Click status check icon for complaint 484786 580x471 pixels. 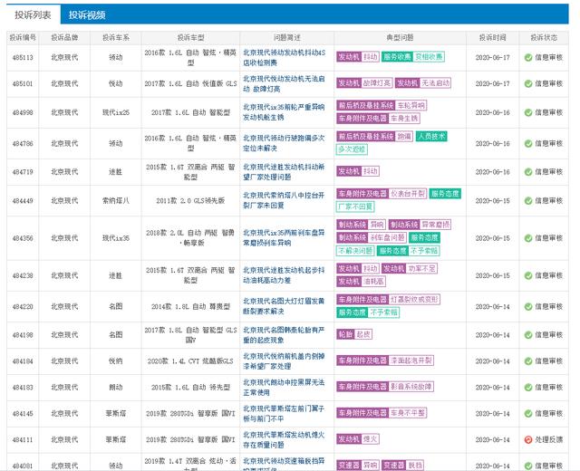pyautogui.click(x=528, y=143)
